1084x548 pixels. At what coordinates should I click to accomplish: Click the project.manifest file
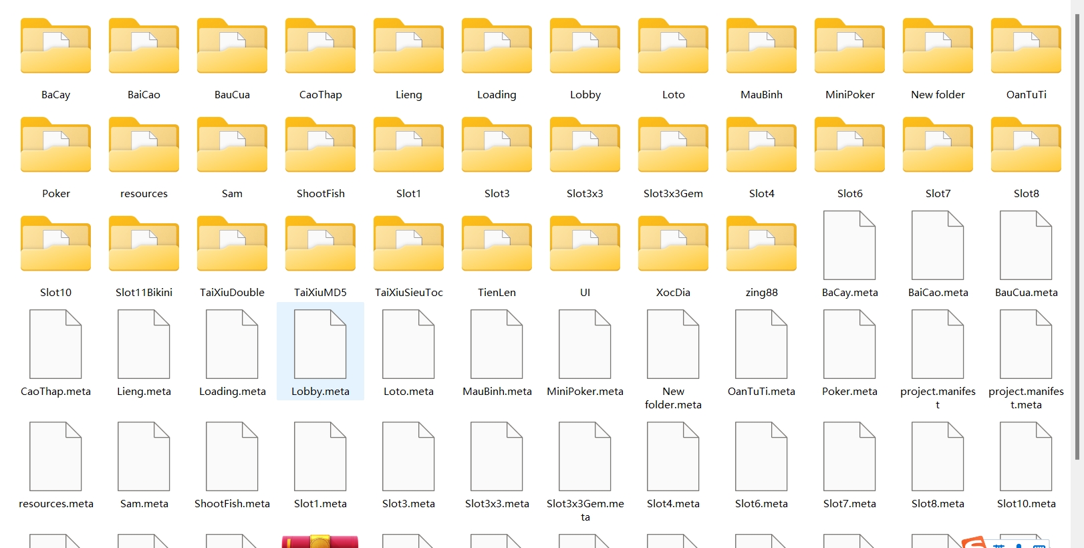tap(938, 346)
